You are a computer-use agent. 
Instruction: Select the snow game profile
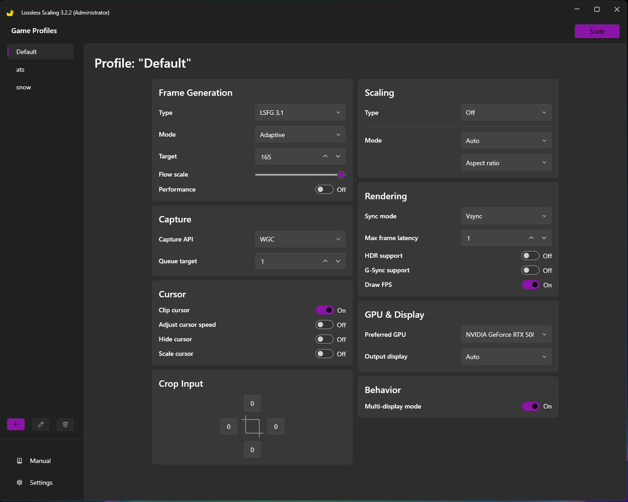tap(40, 87)
